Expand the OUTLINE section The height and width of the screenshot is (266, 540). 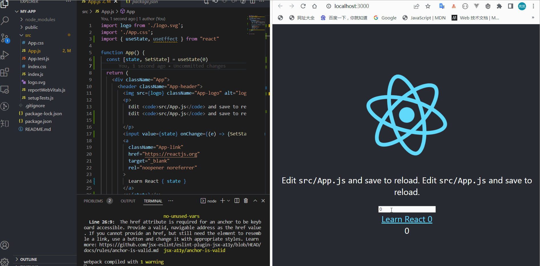29,259
